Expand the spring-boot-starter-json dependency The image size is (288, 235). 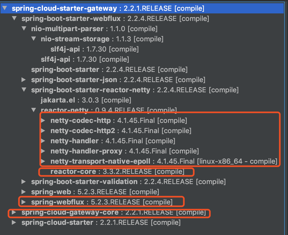click(x=24, y=80)
